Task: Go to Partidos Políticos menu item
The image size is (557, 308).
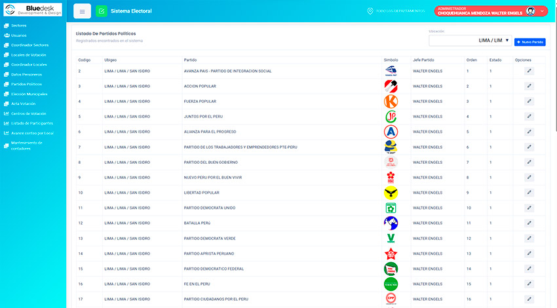Action: coord(26,84)
